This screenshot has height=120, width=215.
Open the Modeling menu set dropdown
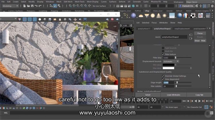coord(10,6)
